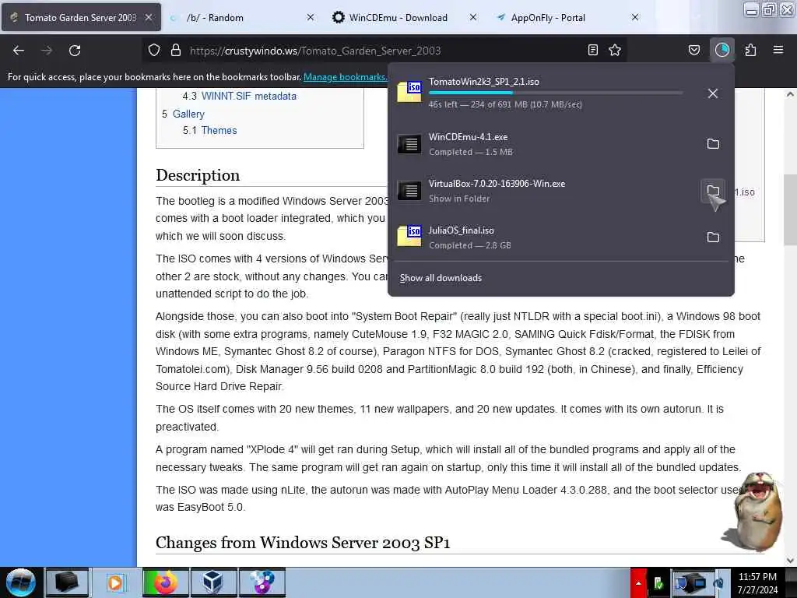Show JuliaOS_final.iso in folder
The width and height of the screenshot is (797, 598).
point(713,237)
